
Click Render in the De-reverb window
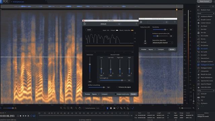[x=133, y=94]
